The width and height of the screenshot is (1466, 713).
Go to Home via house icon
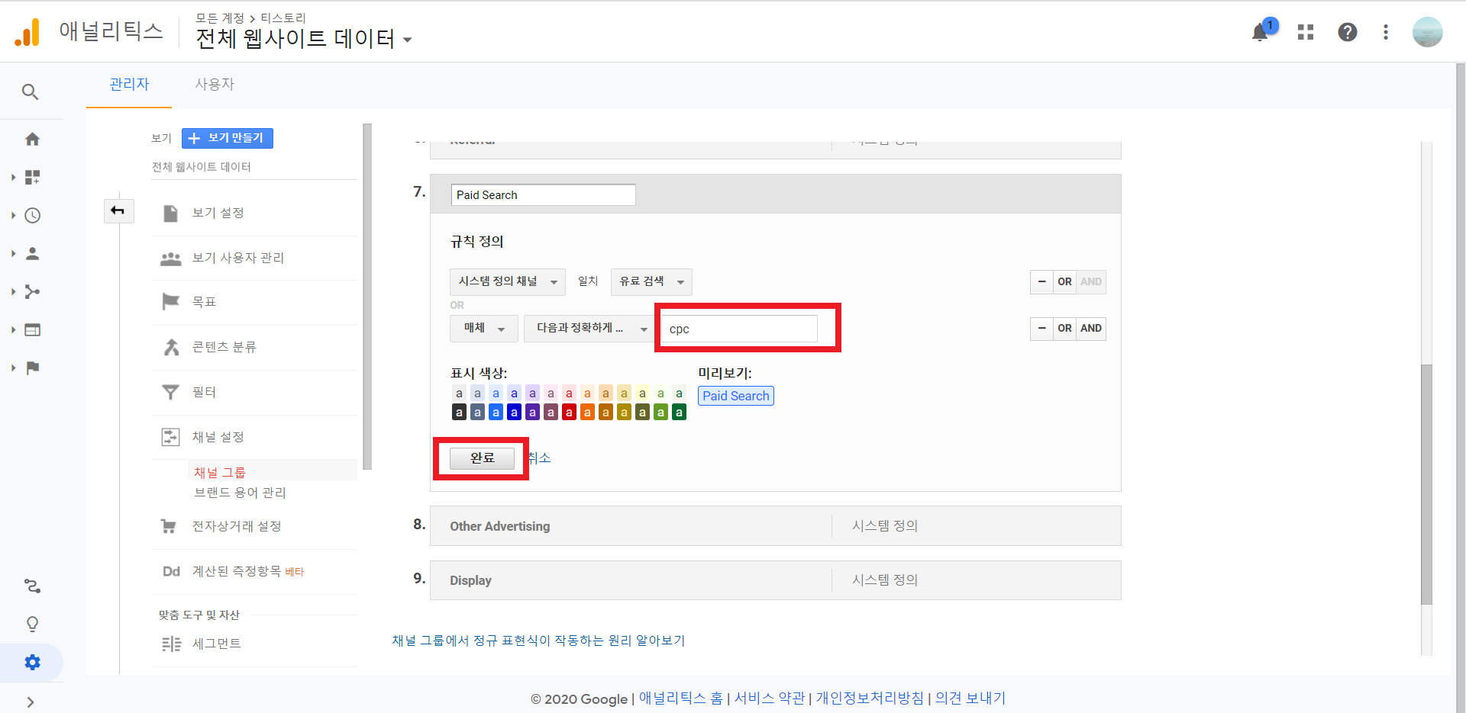[32, 139]
